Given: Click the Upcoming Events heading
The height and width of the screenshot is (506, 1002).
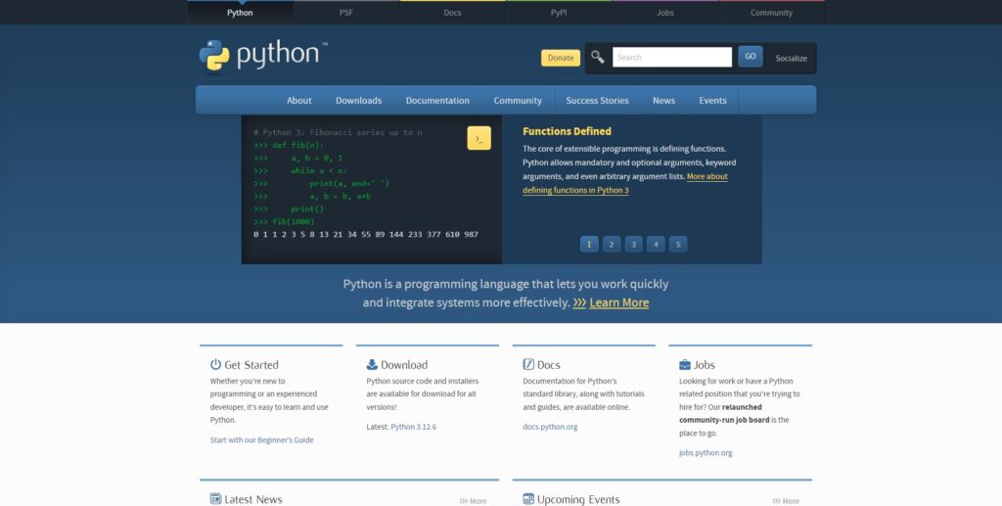Looking at the screenshot, I should pos(578,499).
